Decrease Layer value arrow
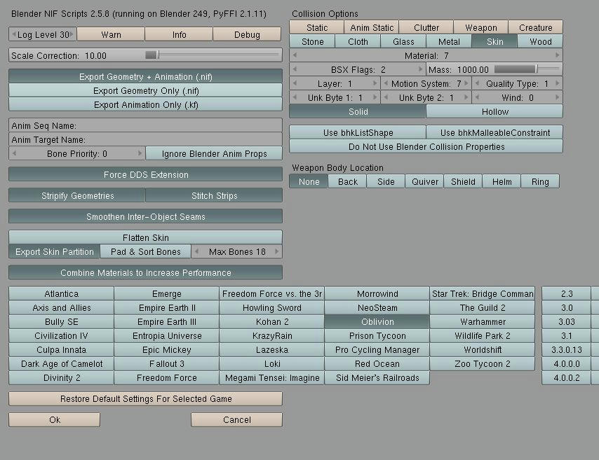The image size is (599, 460). pos(295,83)
